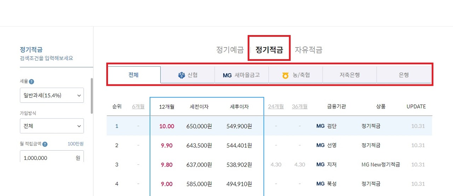Click the 12개월 column header
Screen dimensions: 453x196
coord(167,107)
